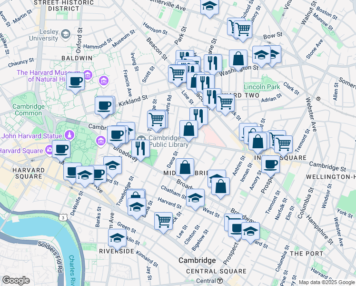Click the Lincoln Park label

pyautogui.click(x=262, y=87)
